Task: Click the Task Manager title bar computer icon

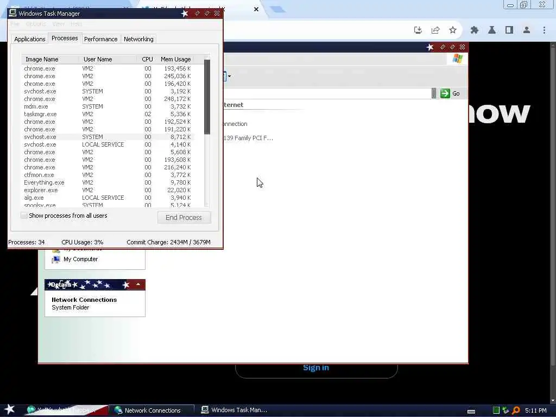Action: click(12, 13)
